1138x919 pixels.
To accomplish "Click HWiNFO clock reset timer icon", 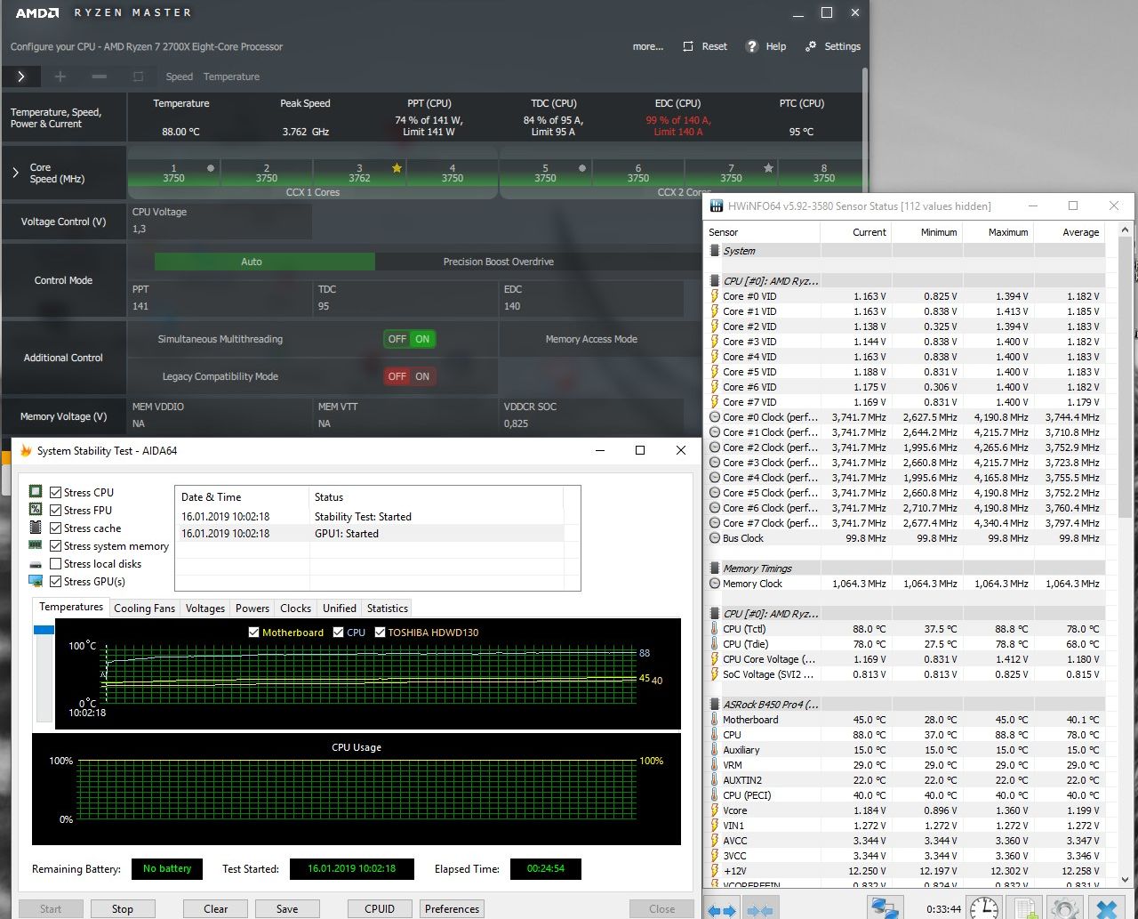I will pyautogui.click(x=984, y=908).
